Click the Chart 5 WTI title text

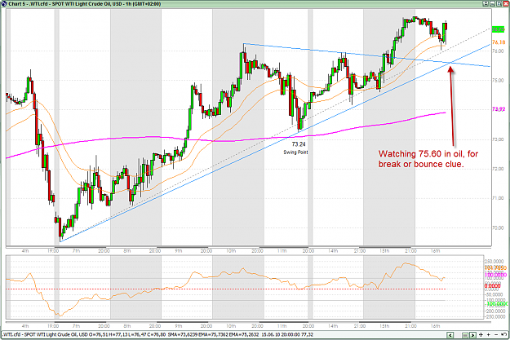[x=85, y=4]
